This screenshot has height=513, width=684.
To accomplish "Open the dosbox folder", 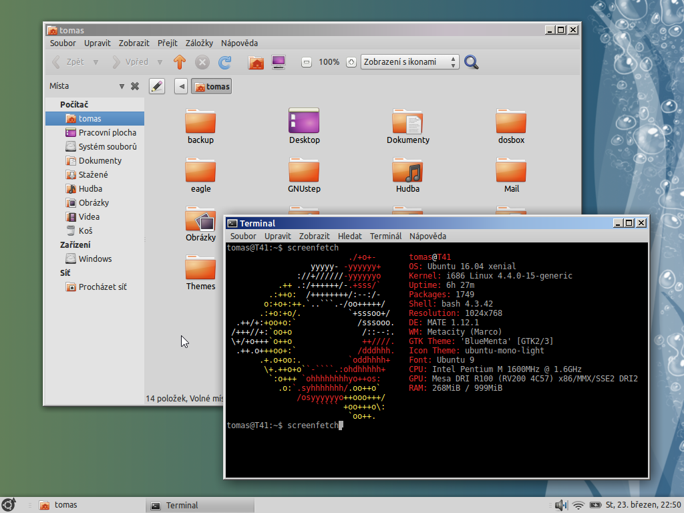I will (x=511, y=126).
